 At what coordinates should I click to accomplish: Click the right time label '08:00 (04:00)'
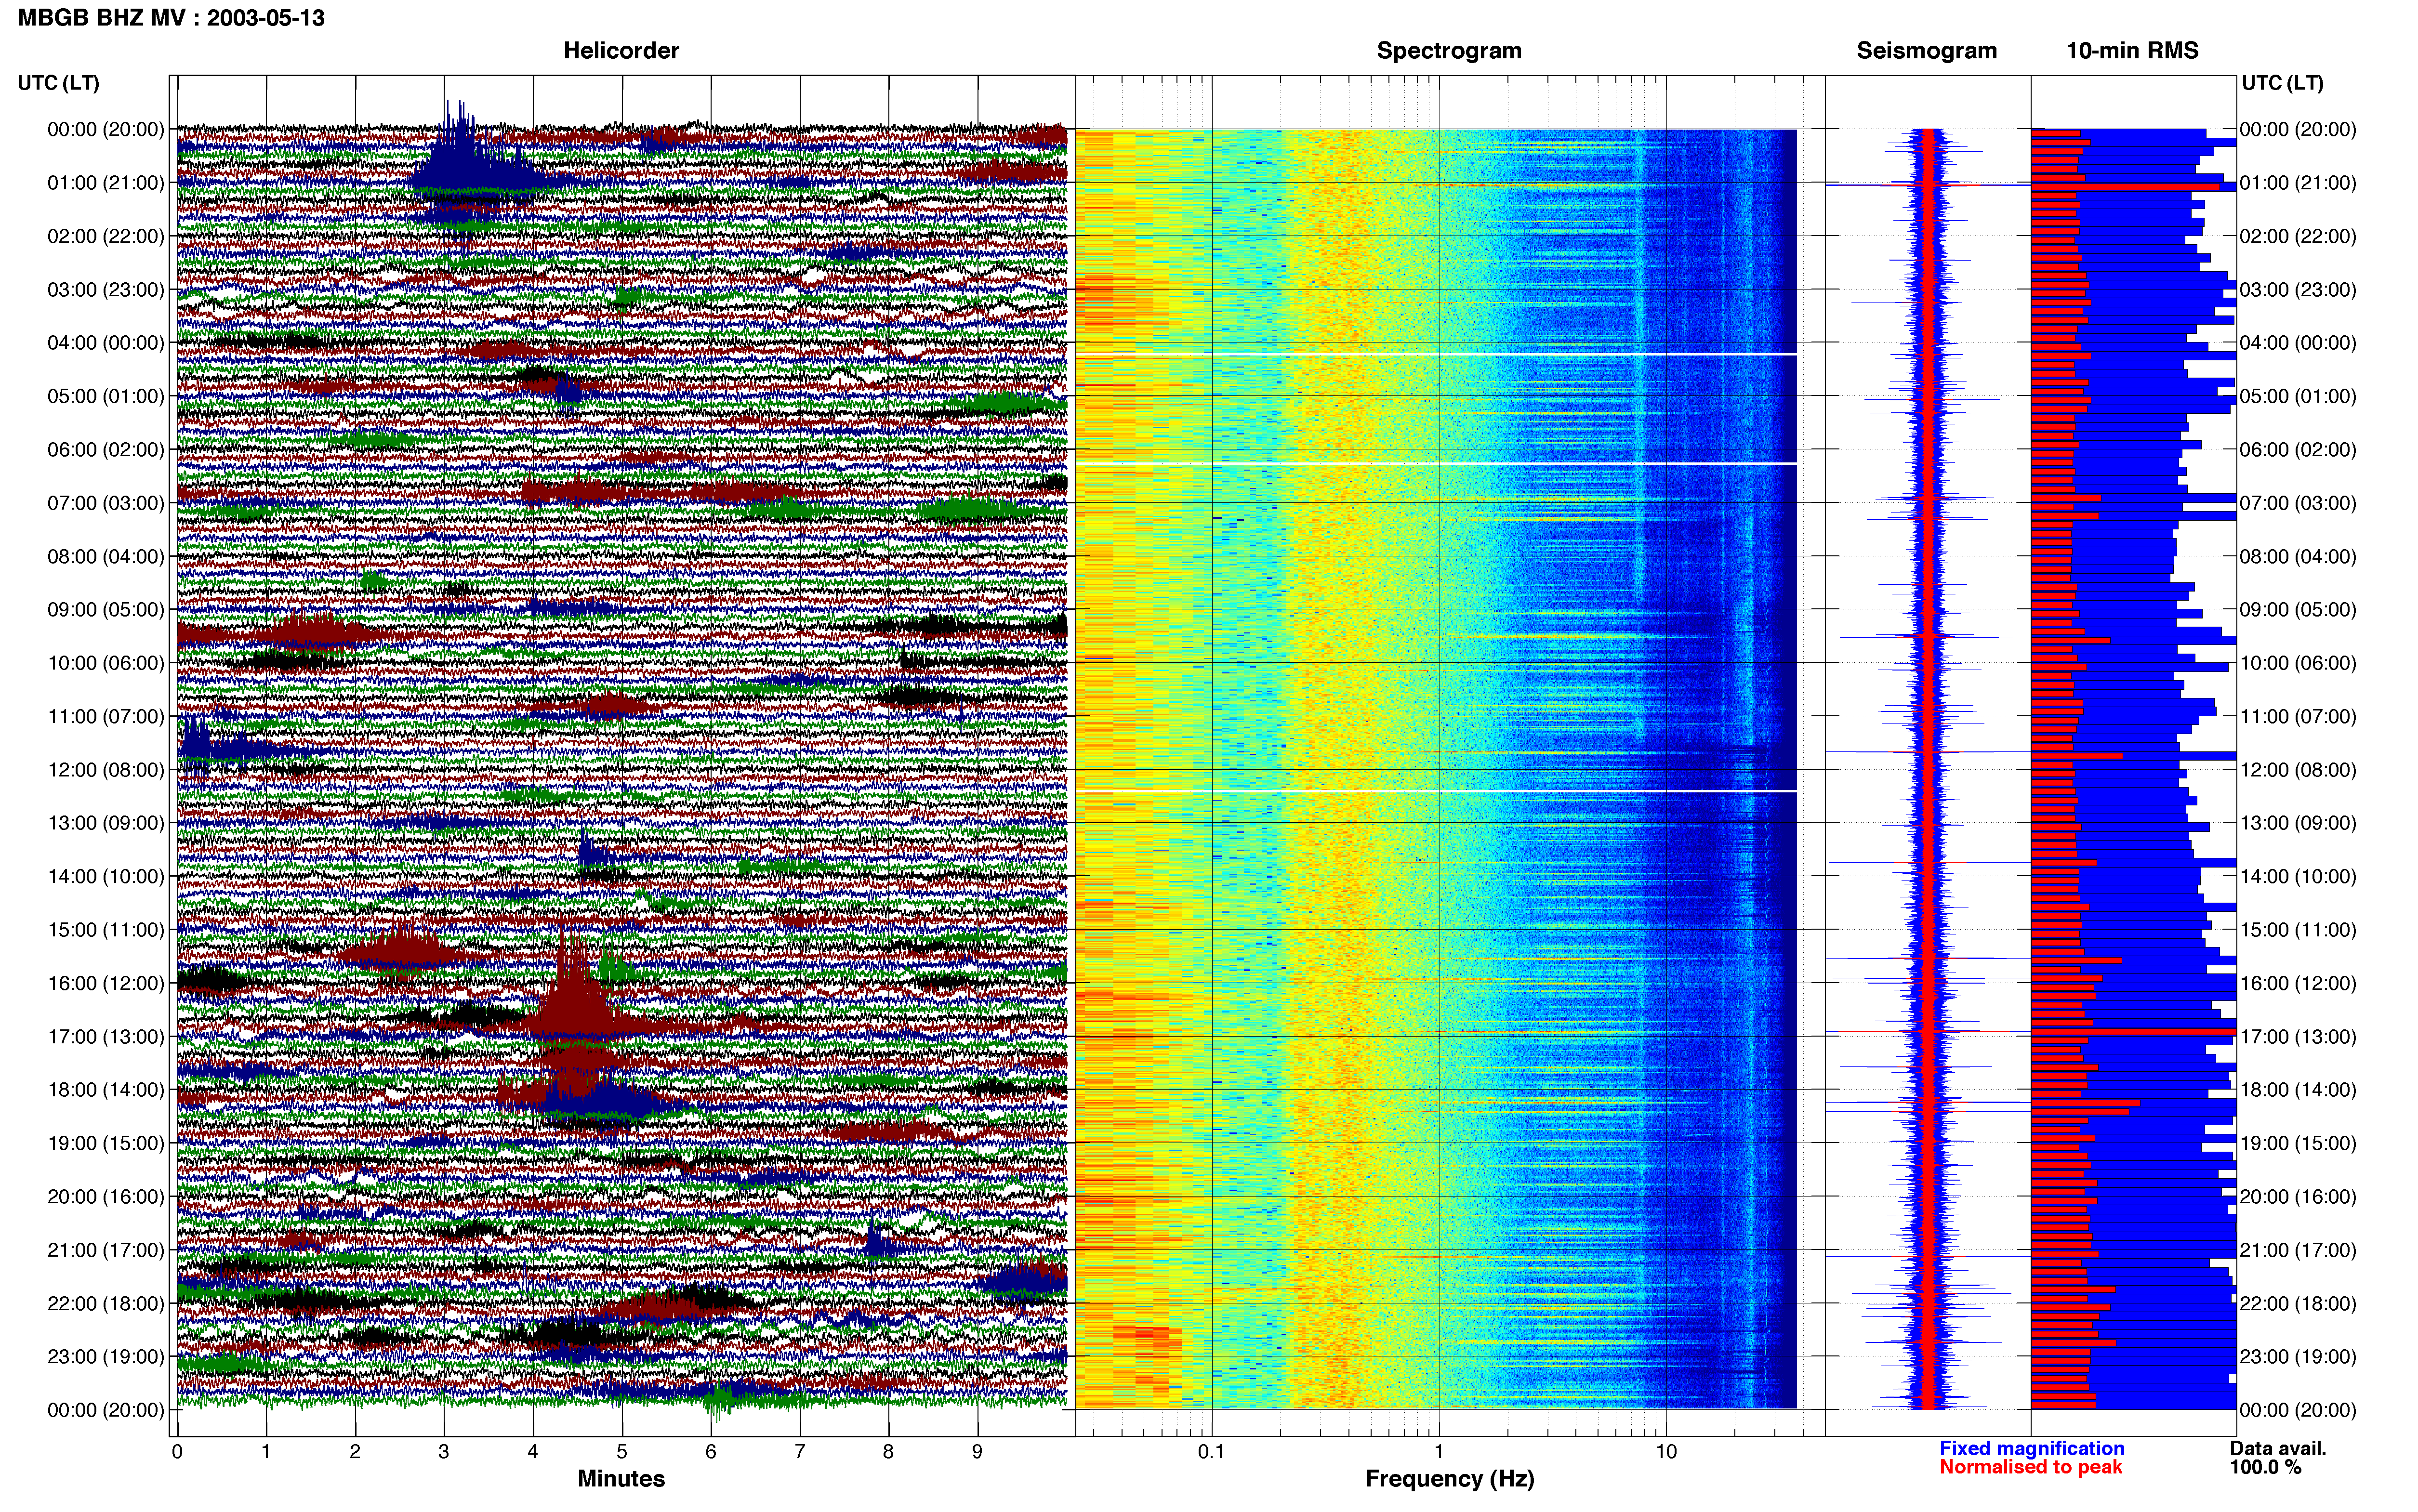click(2298, 556)
